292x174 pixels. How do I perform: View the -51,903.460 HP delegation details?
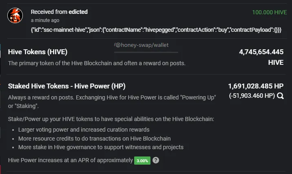(252, 96)
